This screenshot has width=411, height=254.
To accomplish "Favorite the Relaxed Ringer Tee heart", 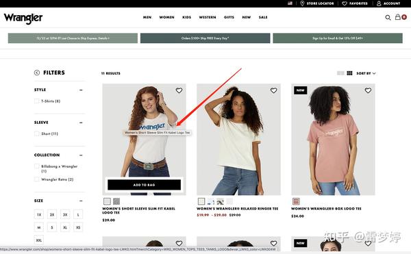I will coord(273,90).
